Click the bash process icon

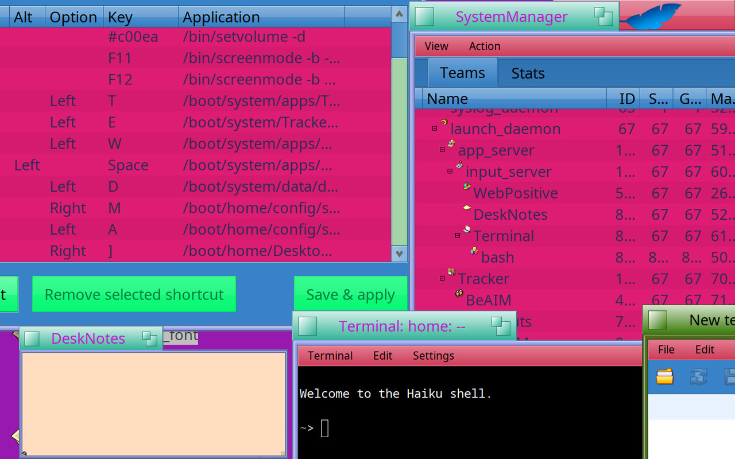click(474, 251)
